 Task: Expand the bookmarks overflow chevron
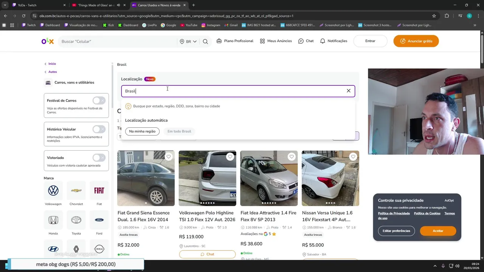[475, 25]
